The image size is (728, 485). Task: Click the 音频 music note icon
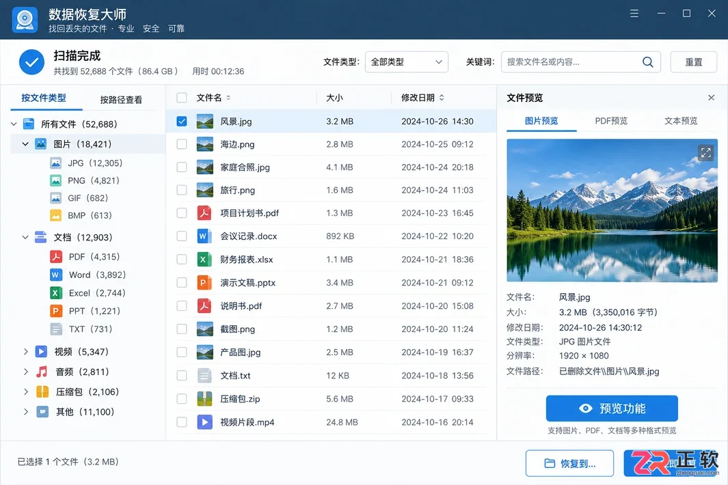42,372
